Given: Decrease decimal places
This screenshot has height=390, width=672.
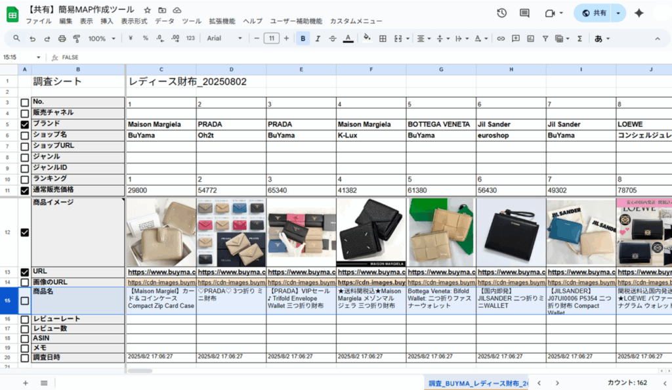Looking at the screenshot, I should [160, 38].
